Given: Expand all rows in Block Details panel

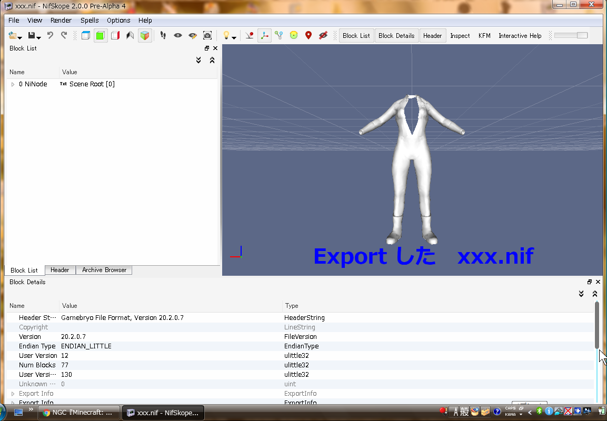Looking at the screenshot, I should click(x=581, y=294).
